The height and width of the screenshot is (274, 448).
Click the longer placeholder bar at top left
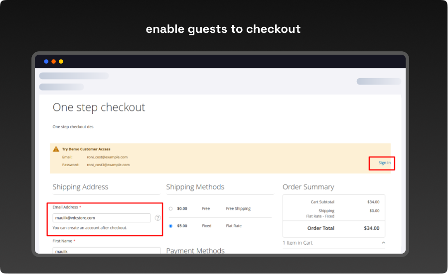click(x=74, y=76)
